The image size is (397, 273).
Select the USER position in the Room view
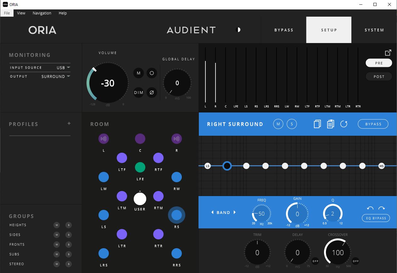pyautogui.click(x=140, y=199)
